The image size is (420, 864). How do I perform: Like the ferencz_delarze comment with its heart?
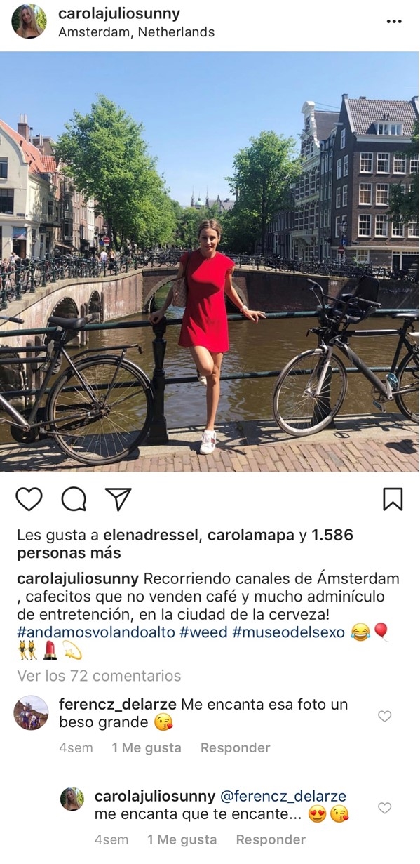coord(384,716)
